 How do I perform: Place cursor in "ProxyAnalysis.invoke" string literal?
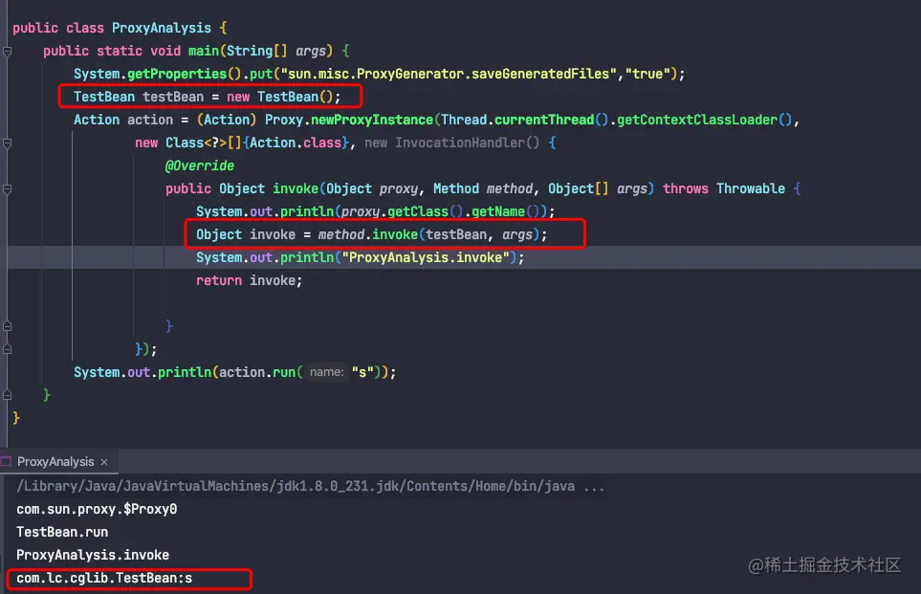pyautogui.click(x=426, y=257)
